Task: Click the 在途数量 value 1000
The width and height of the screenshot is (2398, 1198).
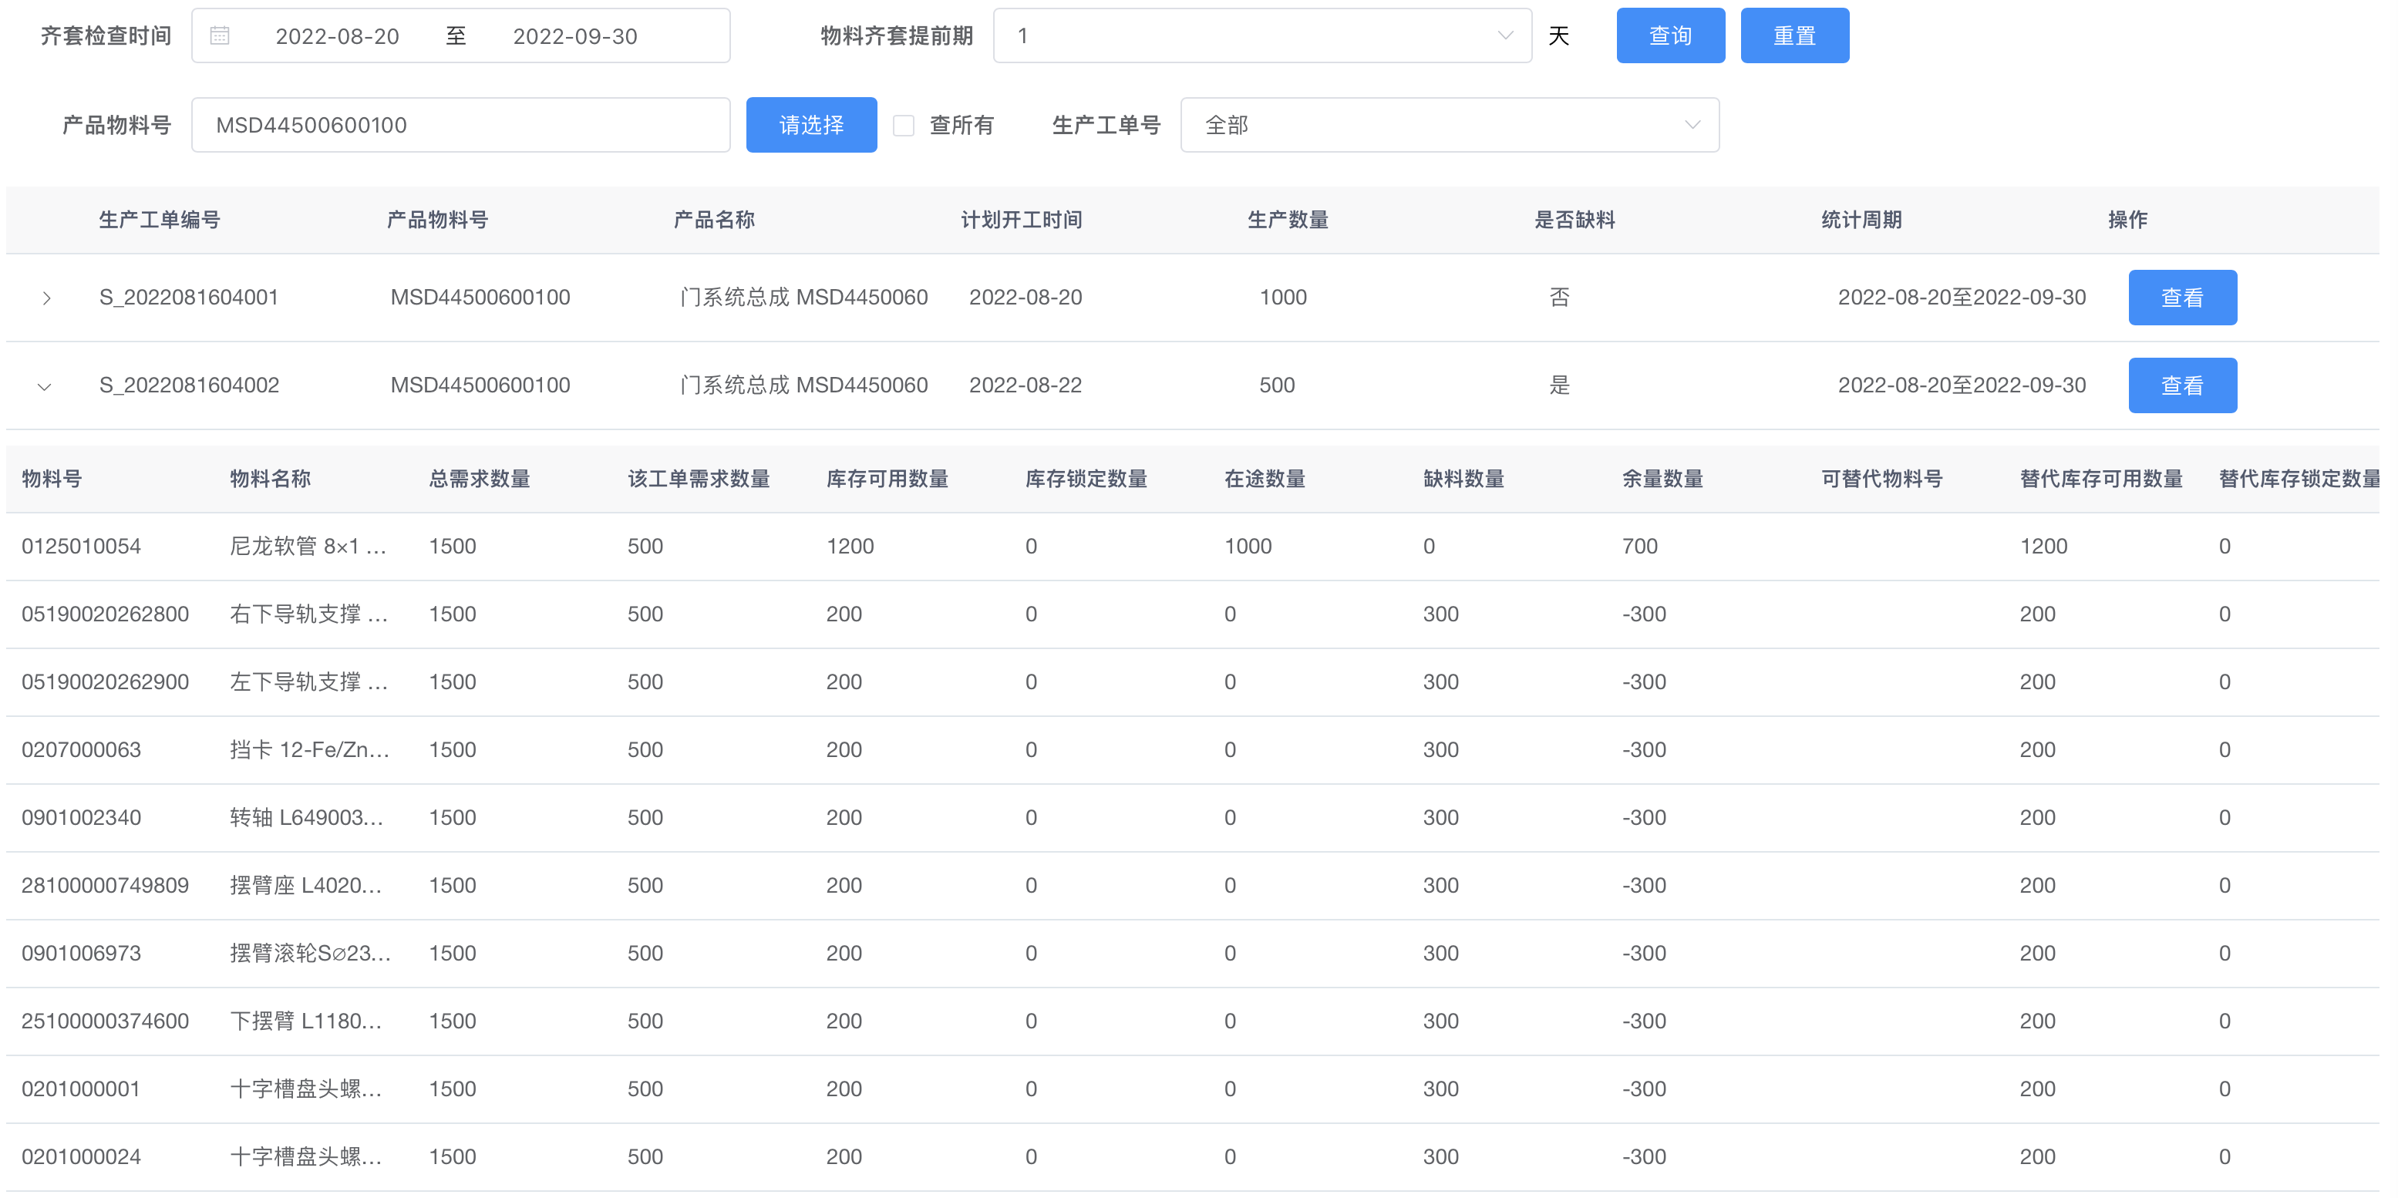Action: [1248, 547]
